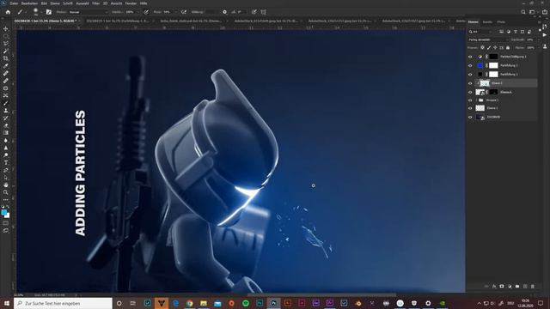Open the Fluss flow slider arrow

(x=175, y=12)
